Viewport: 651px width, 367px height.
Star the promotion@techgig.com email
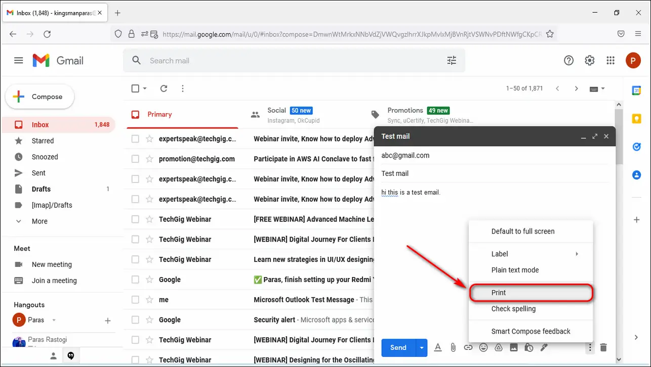[149, 159]
